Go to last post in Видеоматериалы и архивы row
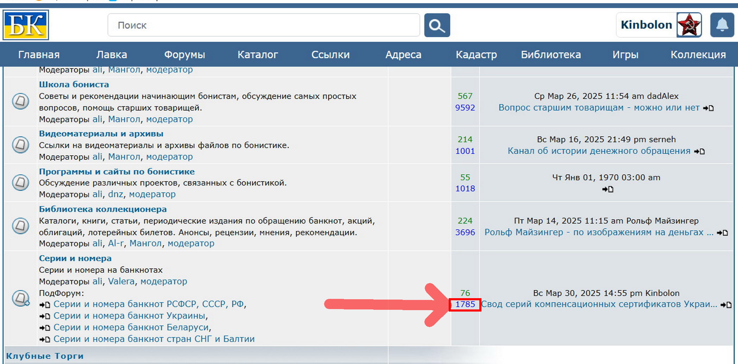 point(699,151)
